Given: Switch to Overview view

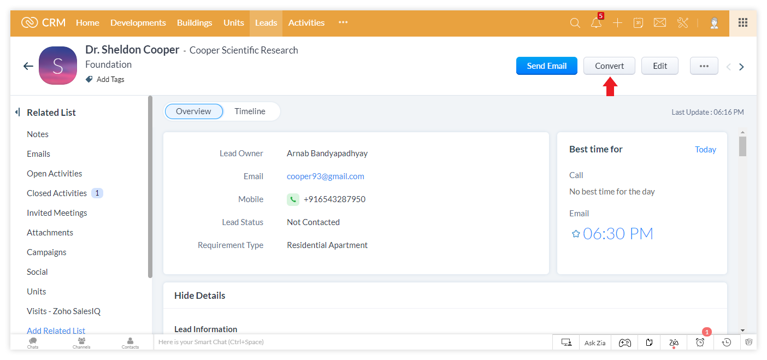Looking at the screenshot, I should [193, 111].
